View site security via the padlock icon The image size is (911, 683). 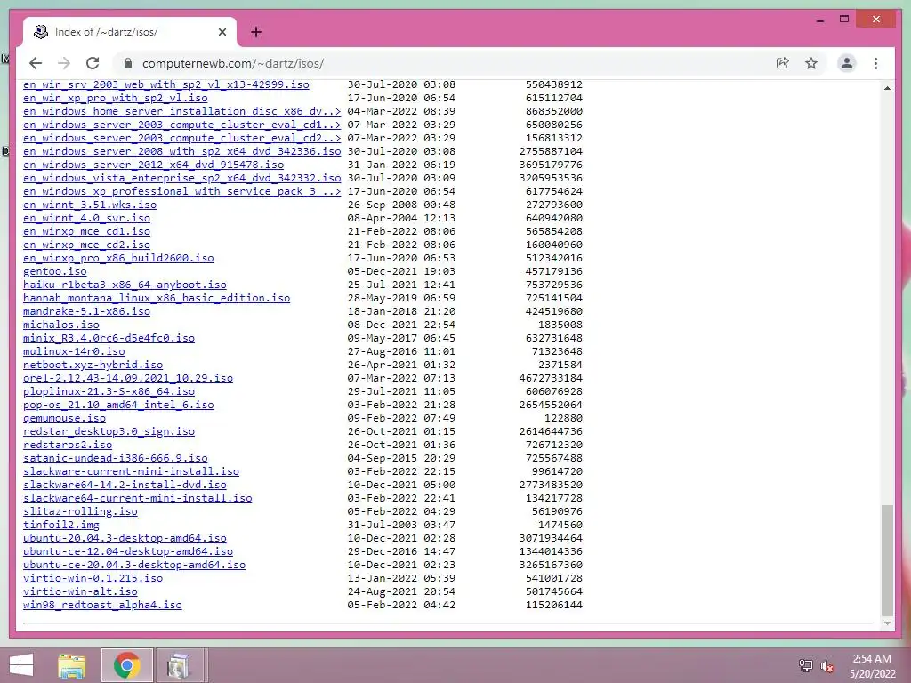coord(128,63)
